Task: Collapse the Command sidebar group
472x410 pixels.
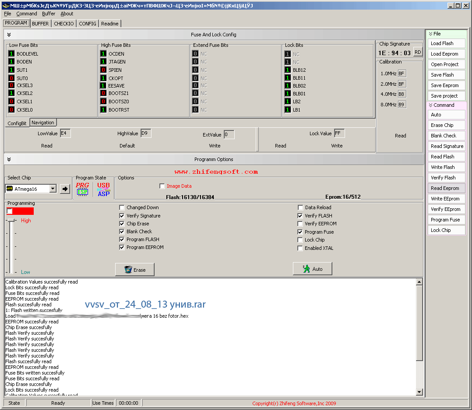Action: (x=431, y=105)
